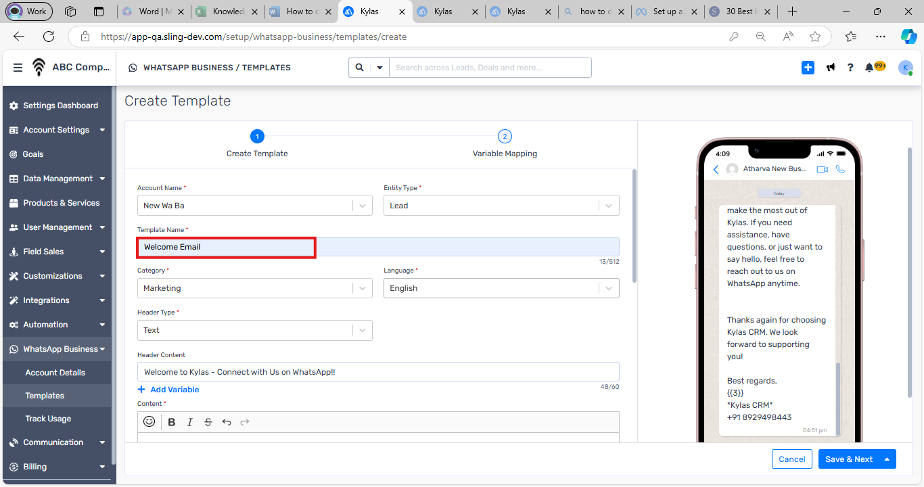Click the Save & Next button
This screenshot has width=924, height=487.
click(x=849, y=459)
